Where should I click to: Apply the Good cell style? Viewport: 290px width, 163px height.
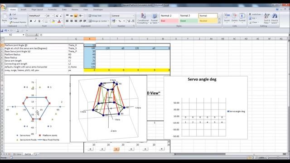[188, 21]
